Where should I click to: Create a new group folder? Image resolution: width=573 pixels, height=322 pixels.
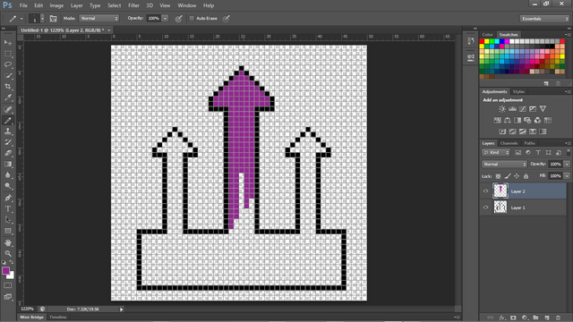tap(535, 318)
